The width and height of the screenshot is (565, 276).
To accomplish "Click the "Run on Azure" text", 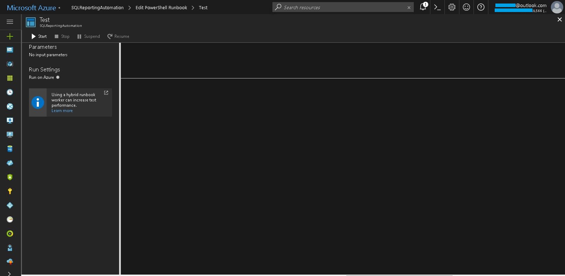I will [x=41, y=77].
